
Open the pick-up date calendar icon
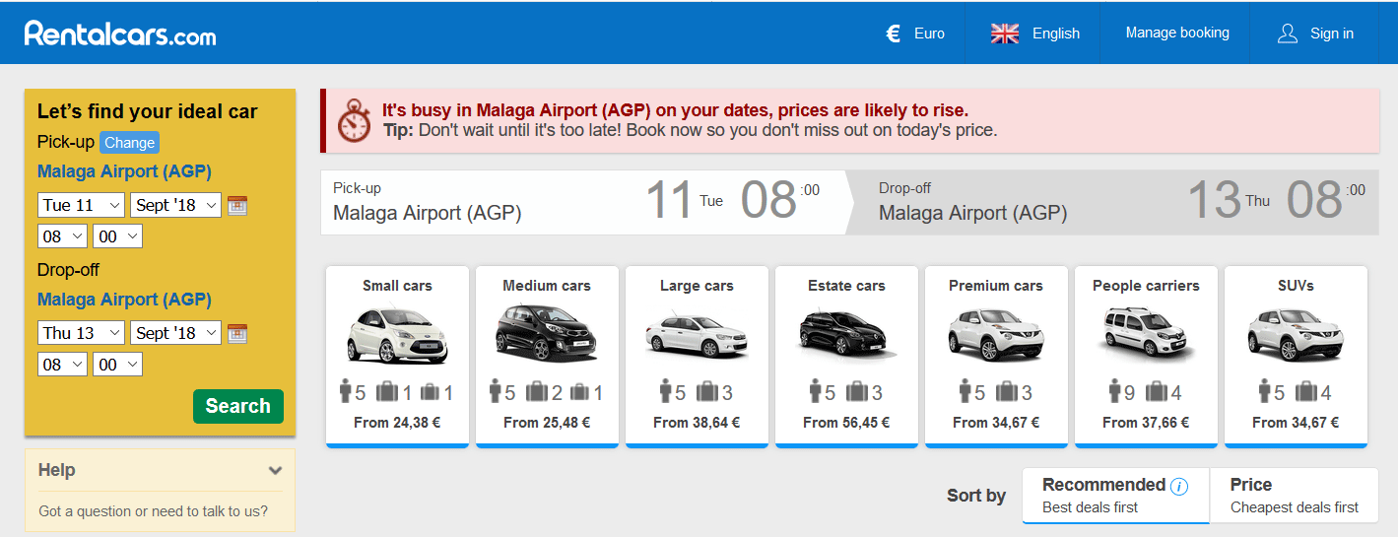pyautogui.click(x=237, y=205)
